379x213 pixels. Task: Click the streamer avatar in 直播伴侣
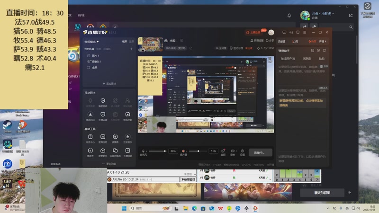pos(271,32)
